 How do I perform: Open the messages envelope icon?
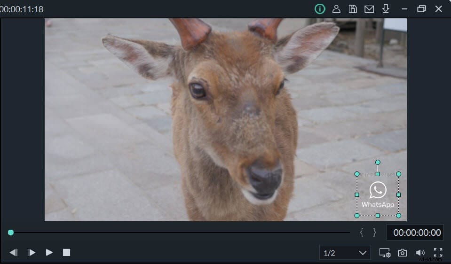click(369, 9)
